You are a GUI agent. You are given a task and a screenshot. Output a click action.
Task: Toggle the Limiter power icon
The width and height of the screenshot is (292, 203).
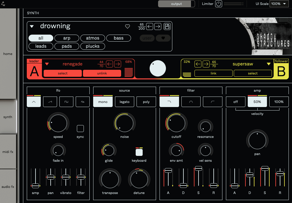[x=218, y=4]
